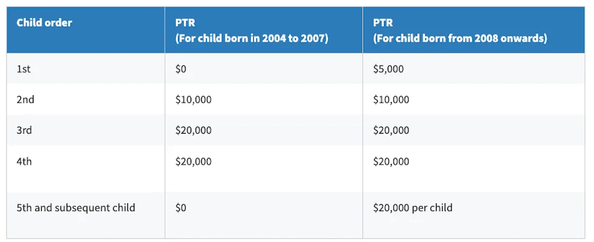Screen dimensions: 594x242
Task: Click $10,000 in 2004 to 2007 column
Action: [193, 100]
